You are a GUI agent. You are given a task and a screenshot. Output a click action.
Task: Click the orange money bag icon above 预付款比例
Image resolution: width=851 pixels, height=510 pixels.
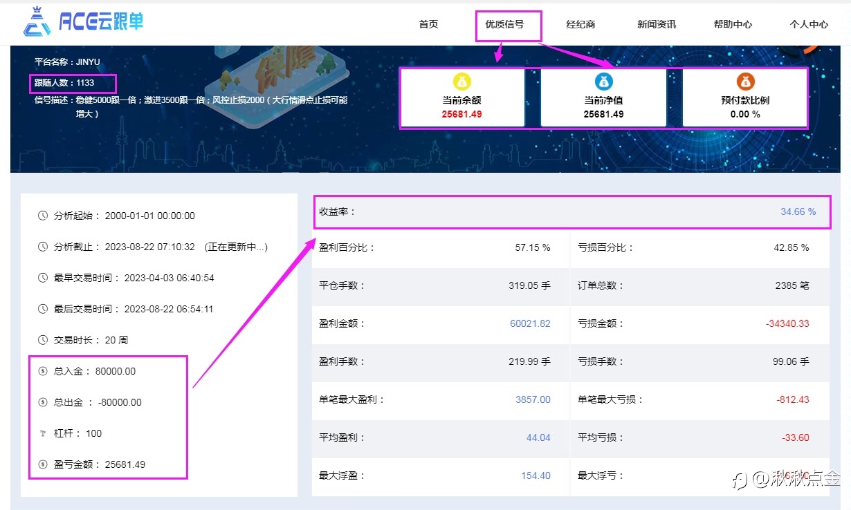745,82
